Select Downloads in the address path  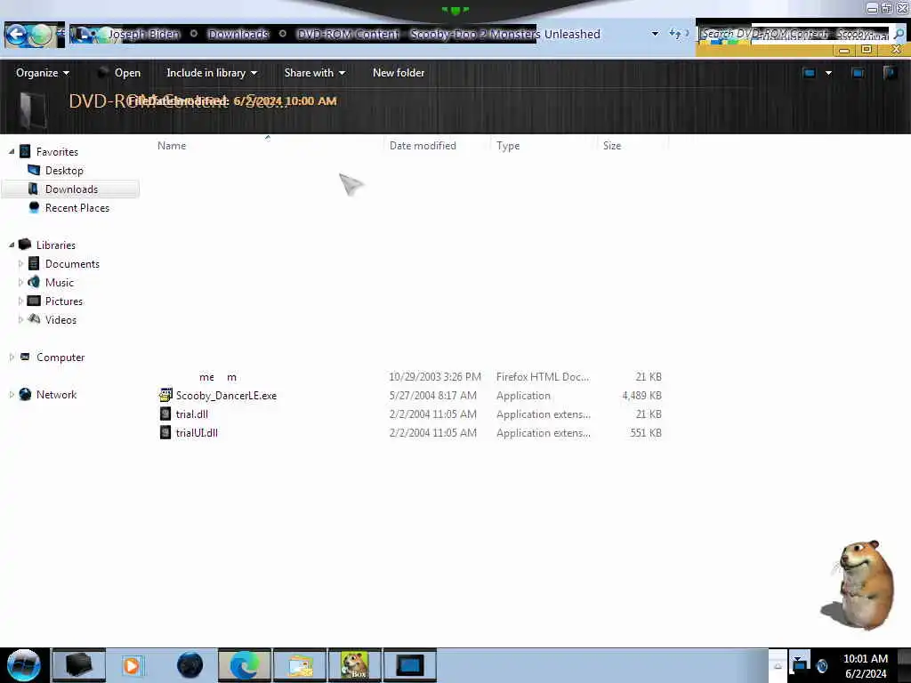click(x=238, y=35)
